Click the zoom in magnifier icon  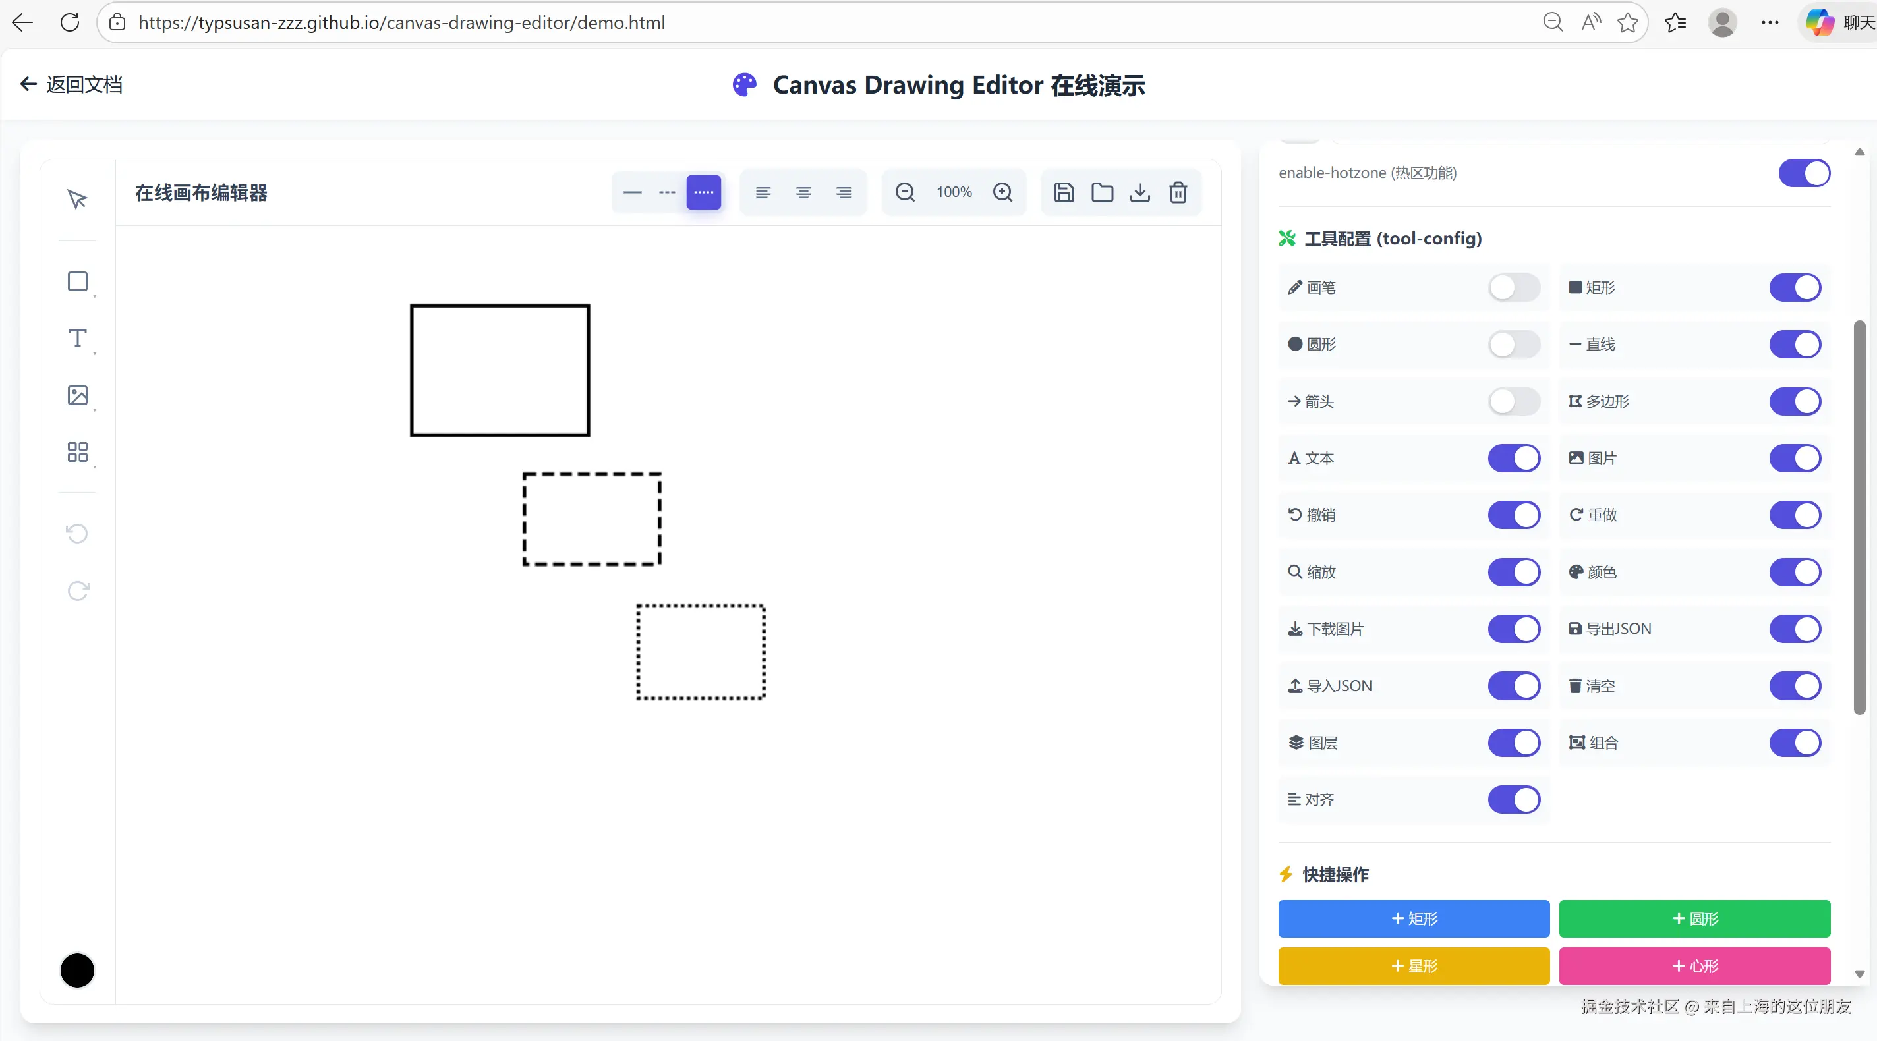point(1002,192)
